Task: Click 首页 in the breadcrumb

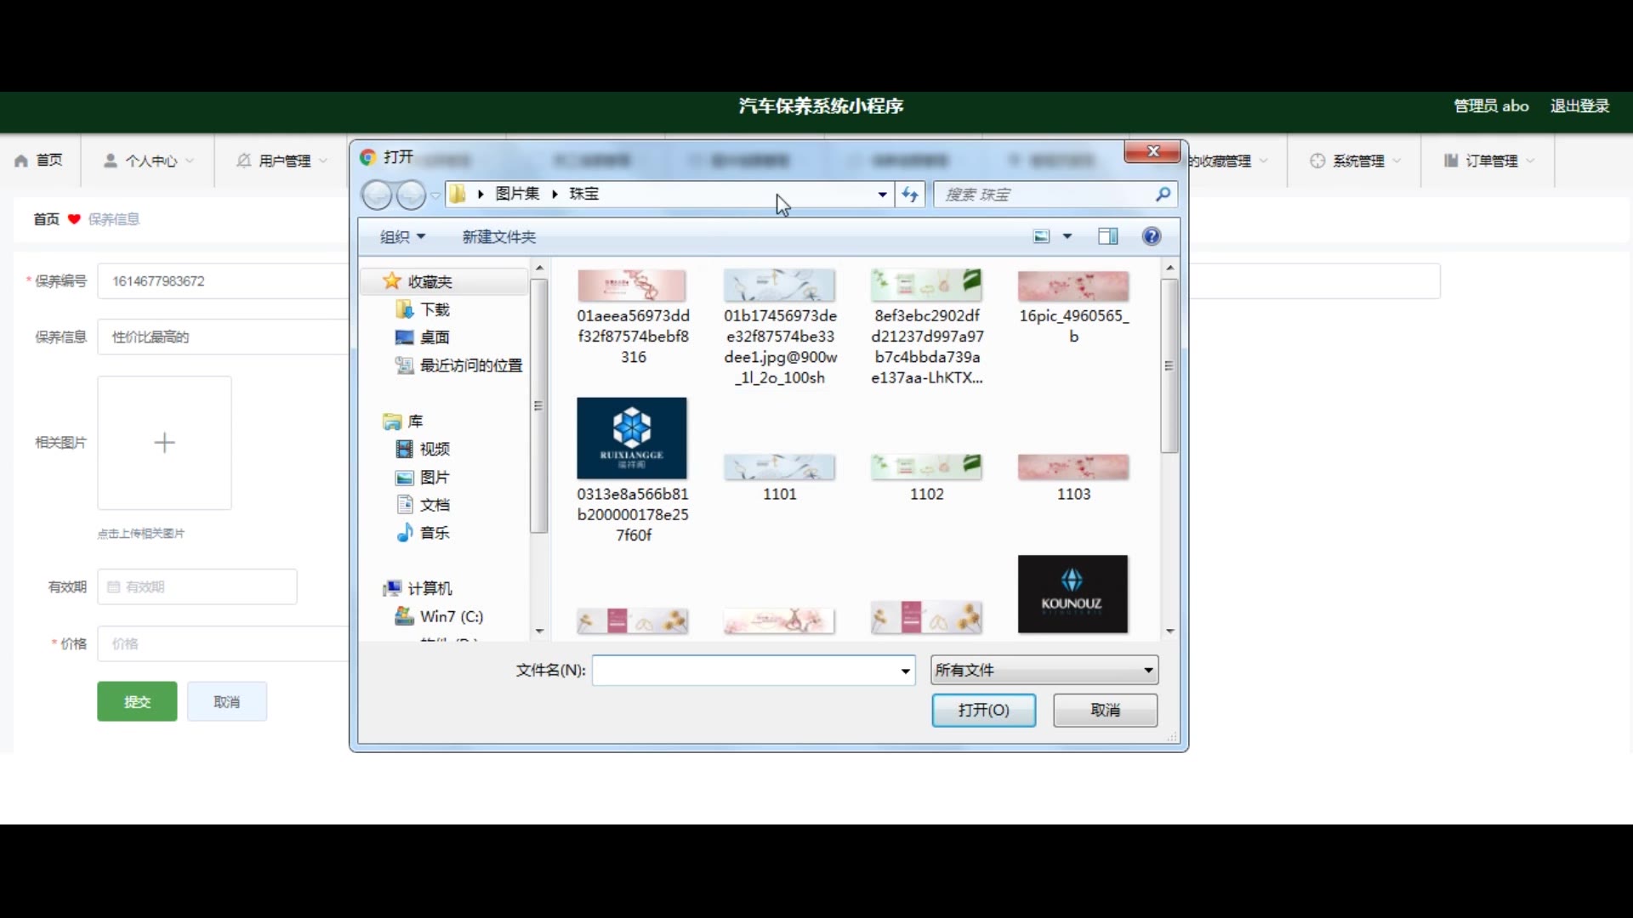Action: (x=46, y=219)
